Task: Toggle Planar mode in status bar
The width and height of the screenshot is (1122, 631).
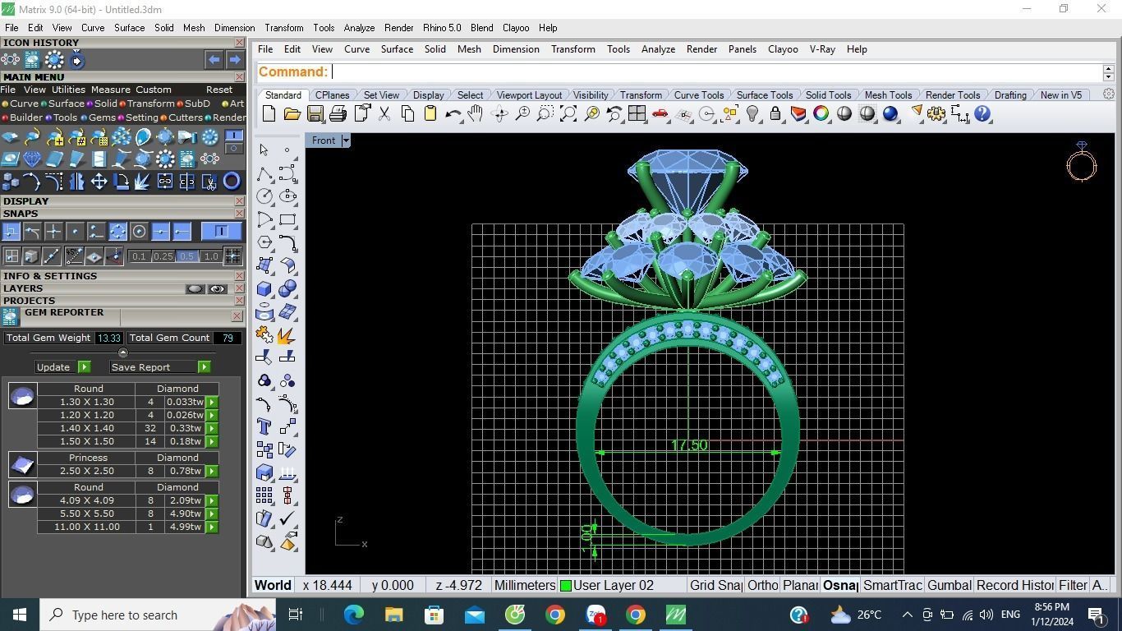Action: [x=800, y=585]
